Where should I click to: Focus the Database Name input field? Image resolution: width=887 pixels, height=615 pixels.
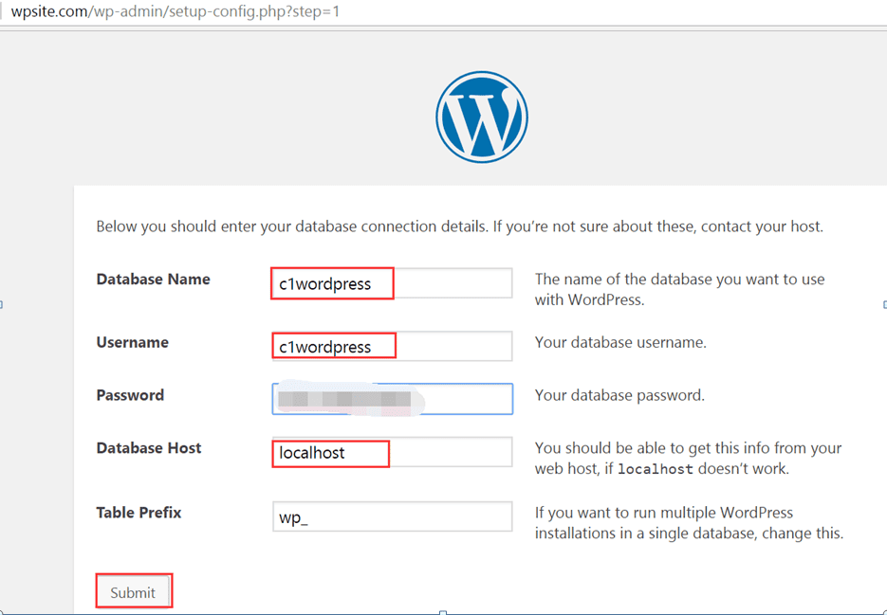(392, 283)
